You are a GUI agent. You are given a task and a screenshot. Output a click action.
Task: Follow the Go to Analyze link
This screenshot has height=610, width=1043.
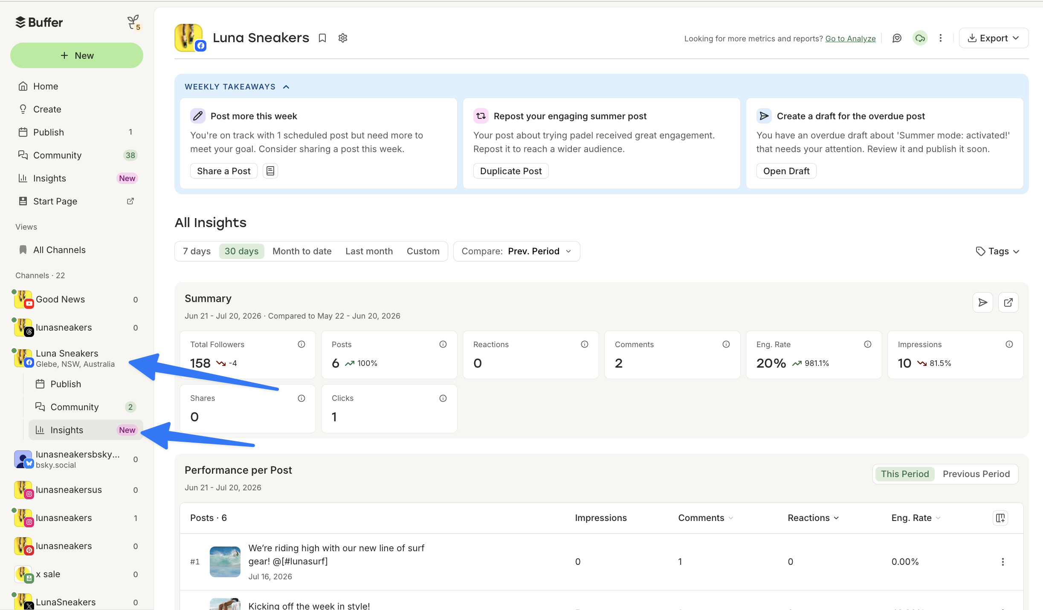click(x=850, y=39)
